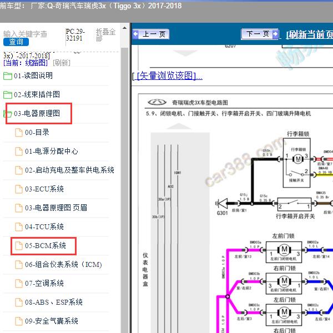
Task: Open 08-ABS、ESP系统 page
Action: 54,302
